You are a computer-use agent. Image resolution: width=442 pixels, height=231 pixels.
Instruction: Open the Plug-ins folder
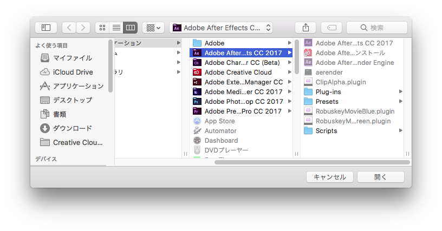point(353,92)
